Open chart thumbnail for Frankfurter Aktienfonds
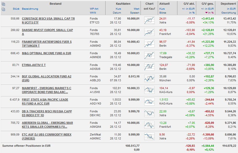Screen dimensions: 238x153 pos(149,44)
